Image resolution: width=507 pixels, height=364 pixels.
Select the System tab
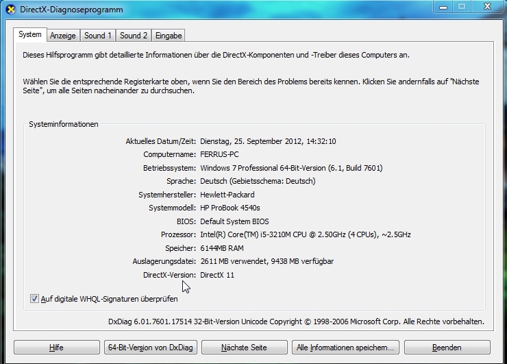[30, 35]
